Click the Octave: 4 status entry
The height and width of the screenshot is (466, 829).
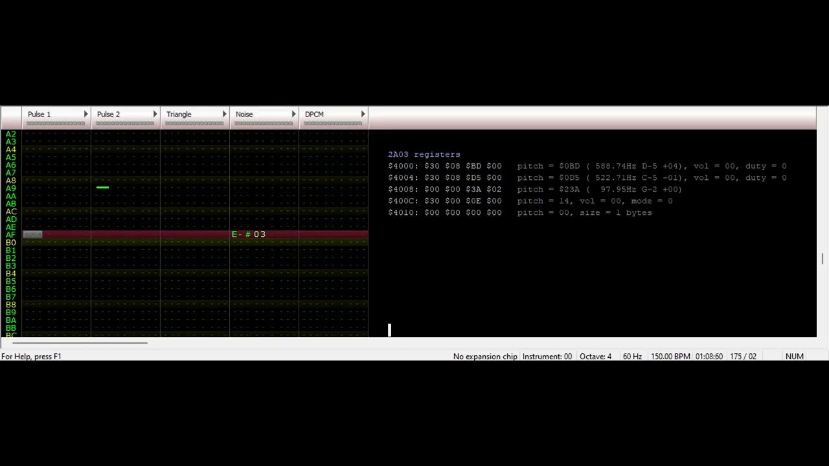click(595, 357)
